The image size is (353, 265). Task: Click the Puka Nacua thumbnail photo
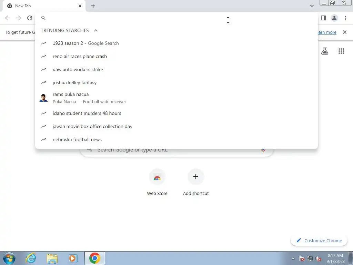coord(43,98)
